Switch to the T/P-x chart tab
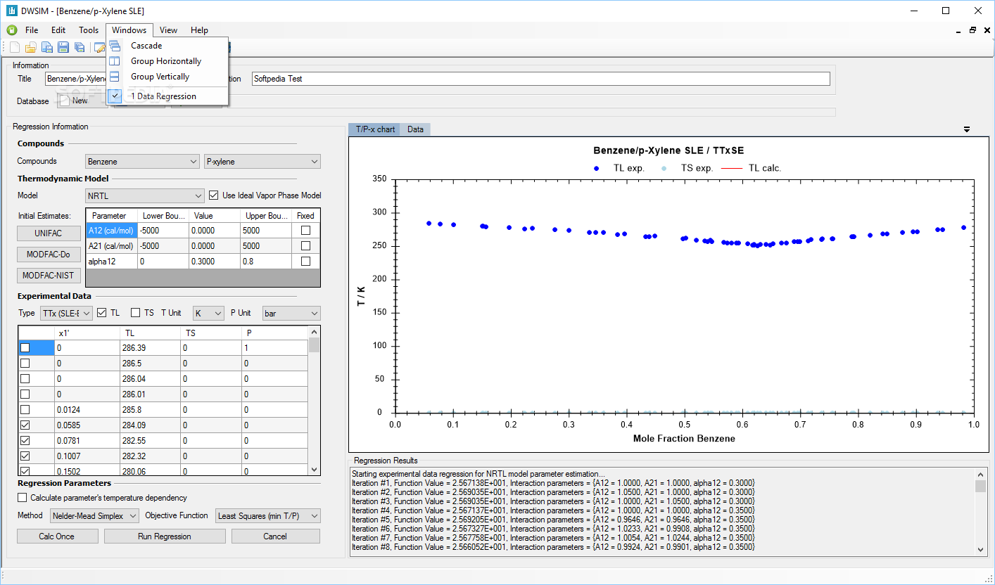The width and height of the screenshot is (995, 585). (375, 129)
